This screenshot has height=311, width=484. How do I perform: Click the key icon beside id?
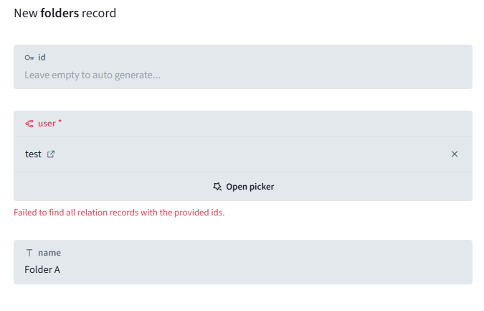[29, 57]
